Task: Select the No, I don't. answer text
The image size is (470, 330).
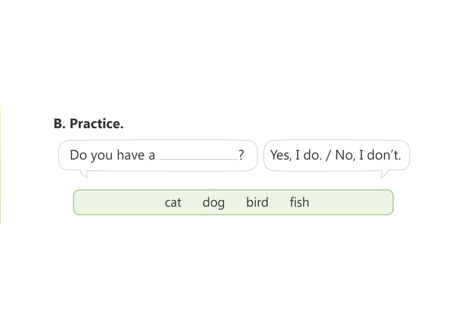Action: click(368, 155)
